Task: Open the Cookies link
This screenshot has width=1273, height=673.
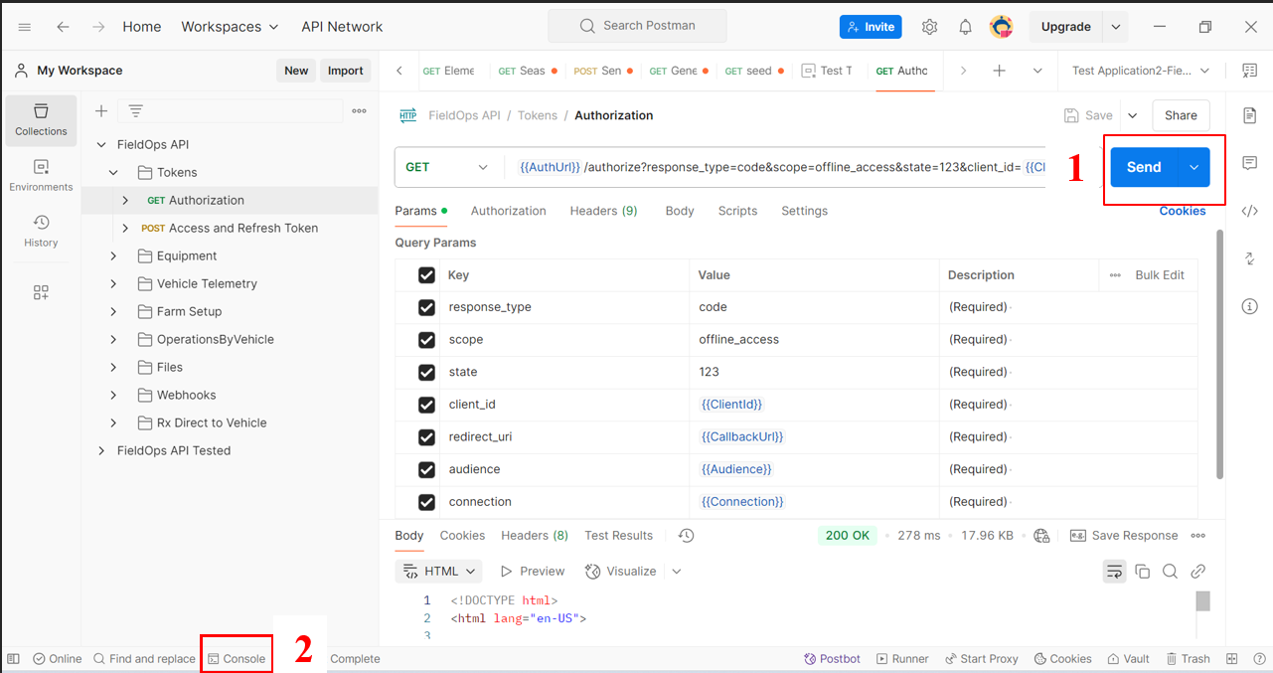Action: coord(1183,211)
